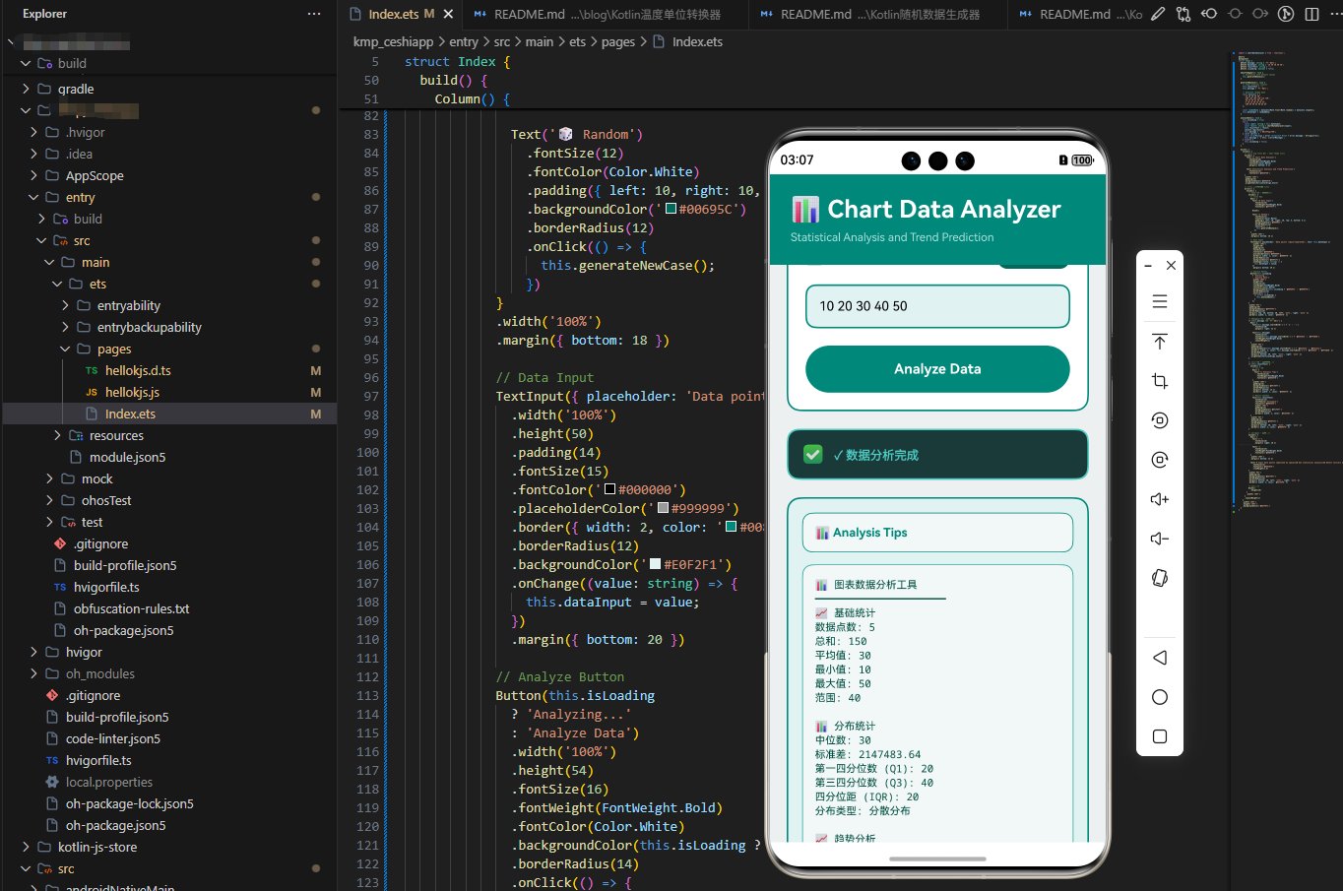Image resolution: width=1343 pixels, height=891 pixels.
Task: Click the emulator pin-to-top arrow icon
Action: point(1160,342)
